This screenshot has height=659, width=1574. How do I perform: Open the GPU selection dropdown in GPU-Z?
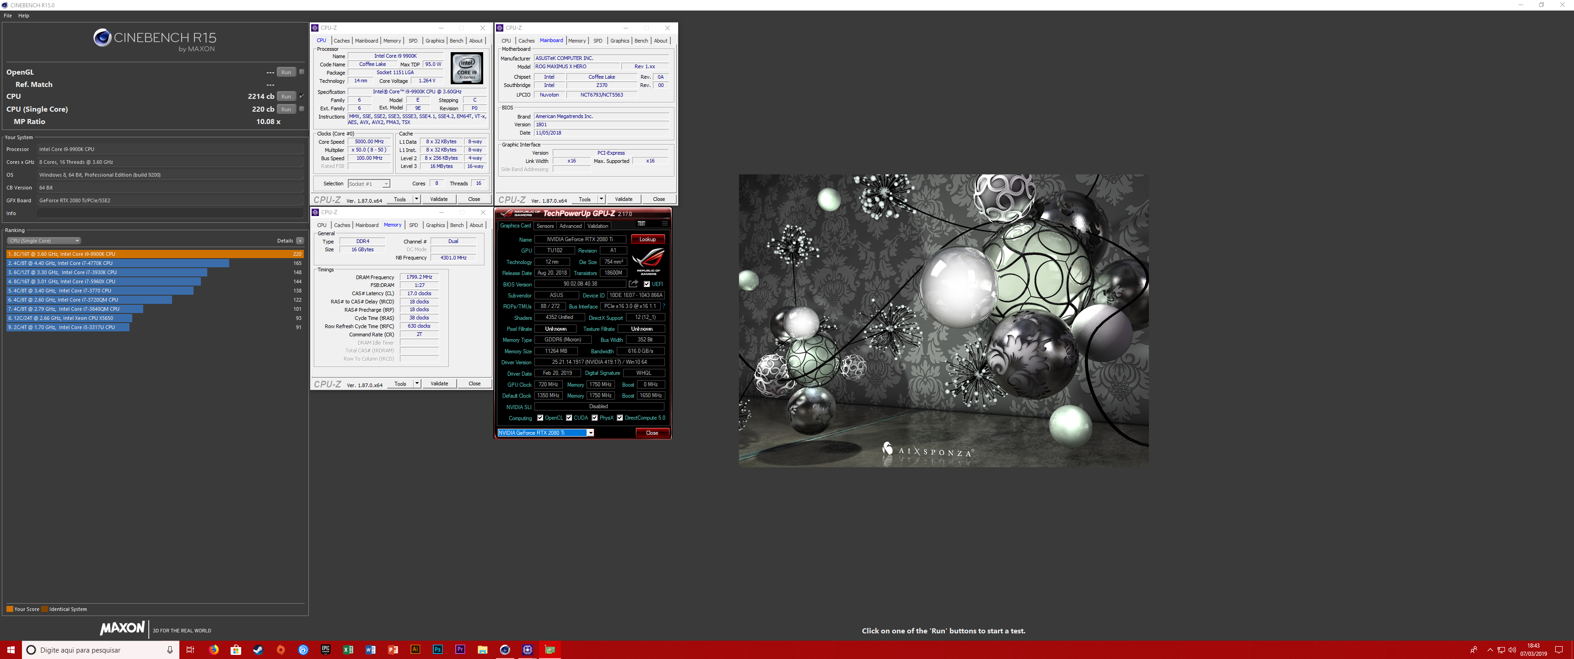(546, 433)
